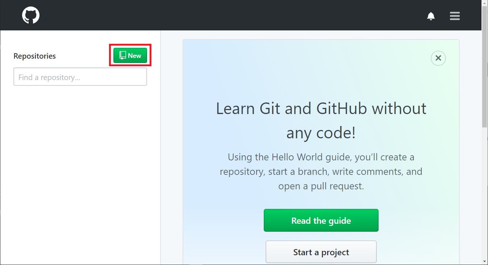Create a repository with the New button
Screen dimensions: 488x265
[130, 55]
